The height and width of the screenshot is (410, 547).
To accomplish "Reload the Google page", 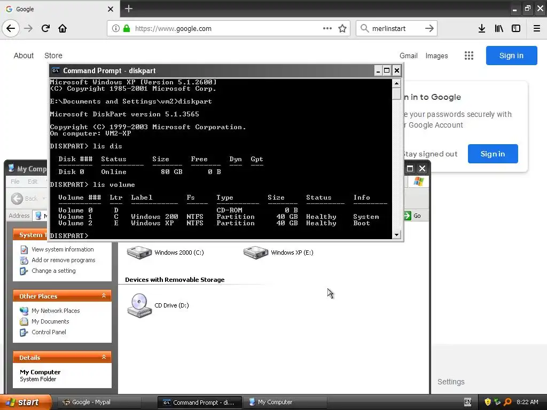I will pyautogui.click(x=45, y=28).
